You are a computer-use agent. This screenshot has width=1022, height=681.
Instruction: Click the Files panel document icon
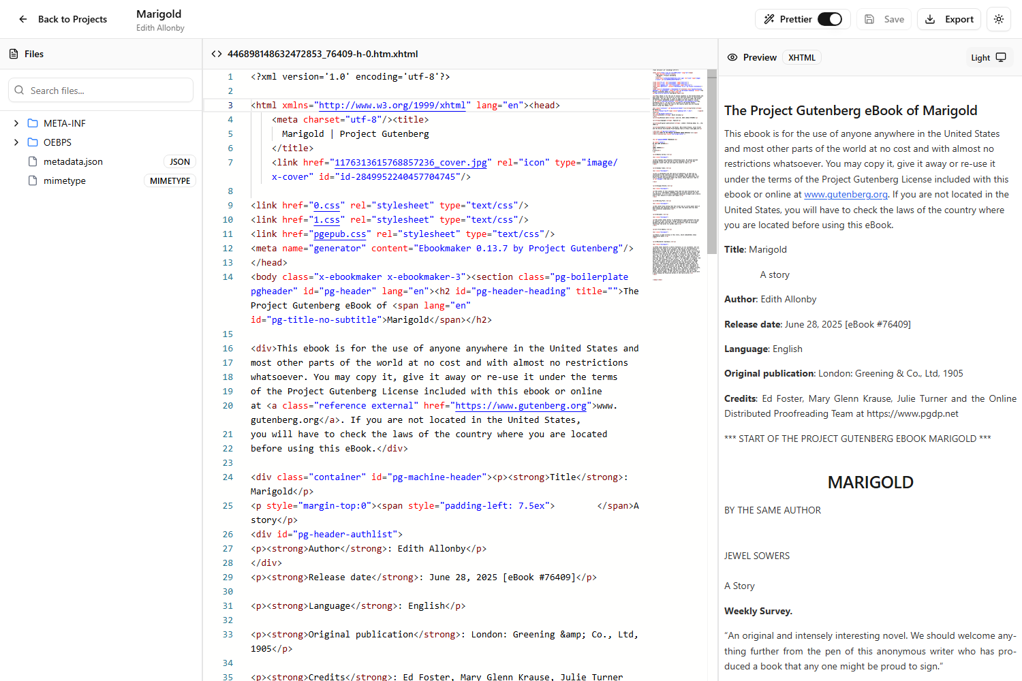(x=14, y=53)
